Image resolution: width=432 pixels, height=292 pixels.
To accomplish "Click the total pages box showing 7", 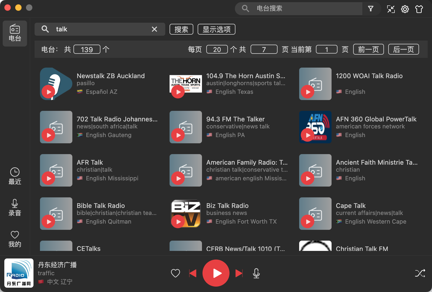I will [x=264, y=49].
